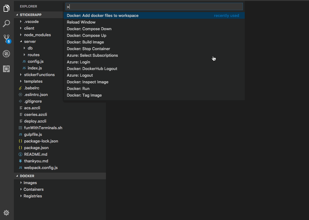Choose Docker: Run command
The height and width of the screenshot is (220, 309).
(154, 88)
